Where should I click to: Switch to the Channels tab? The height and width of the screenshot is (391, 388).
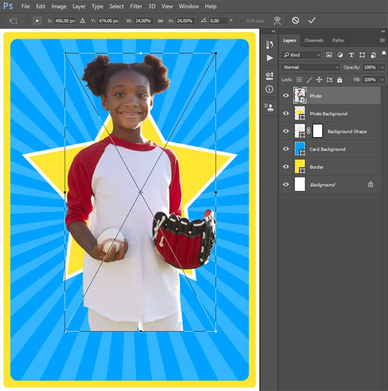pos(314,40)
